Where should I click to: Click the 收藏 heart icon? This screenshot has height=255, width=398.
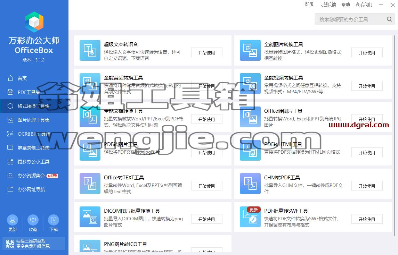pyautogui.click(x=33, y=220)
